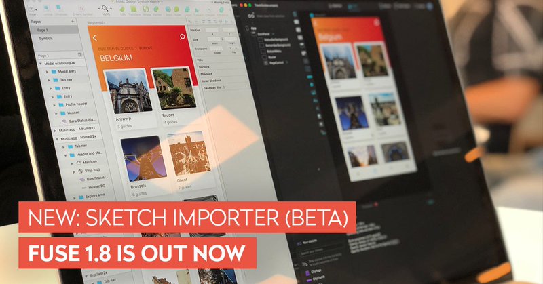Click the Antwerp photo thumbnail in Sketch
The width and height of the screenshot is (543, 284).
pyautogui.click(x=129, y=92)
